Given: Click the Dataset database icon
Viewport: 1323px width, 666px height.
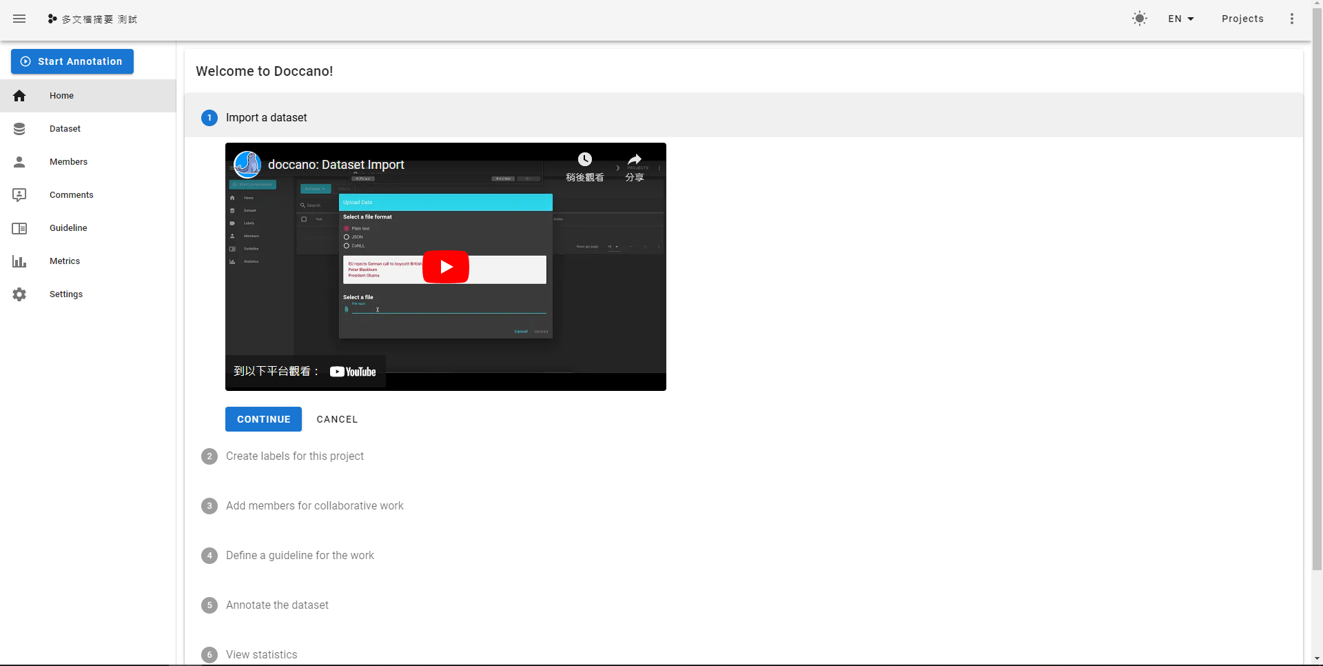Looking at the screenshot, I should click(x=19, y=129).
